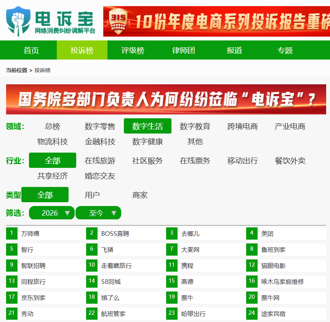Select the 数字零售 domain filter
This screenshot has height=322, width=330.
pos(100,126)
